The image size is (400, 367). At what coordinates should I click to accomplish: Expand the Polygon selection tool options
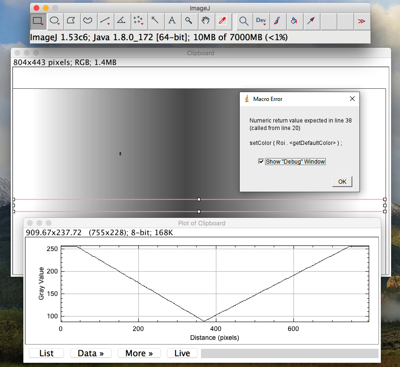coord(72,22)
